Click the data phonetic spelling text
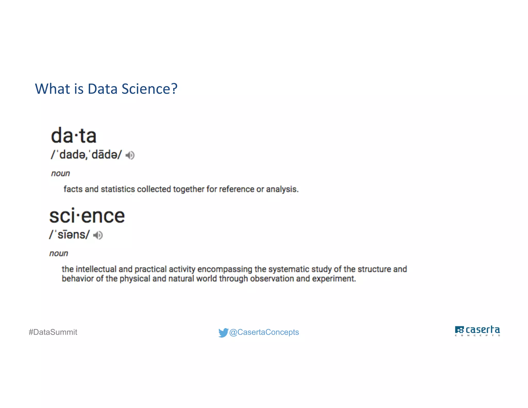The width and height of the screenshot is (528, 408). [86, 155]
